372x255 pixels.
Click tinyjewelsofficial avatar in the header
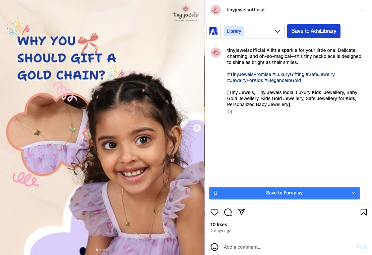215,10
